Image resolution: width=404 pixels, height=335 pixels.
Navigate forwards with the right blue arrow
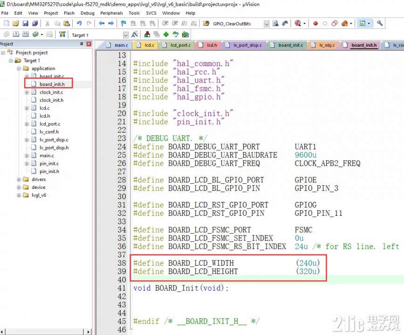pyautogui.click(x=111, y=23)
